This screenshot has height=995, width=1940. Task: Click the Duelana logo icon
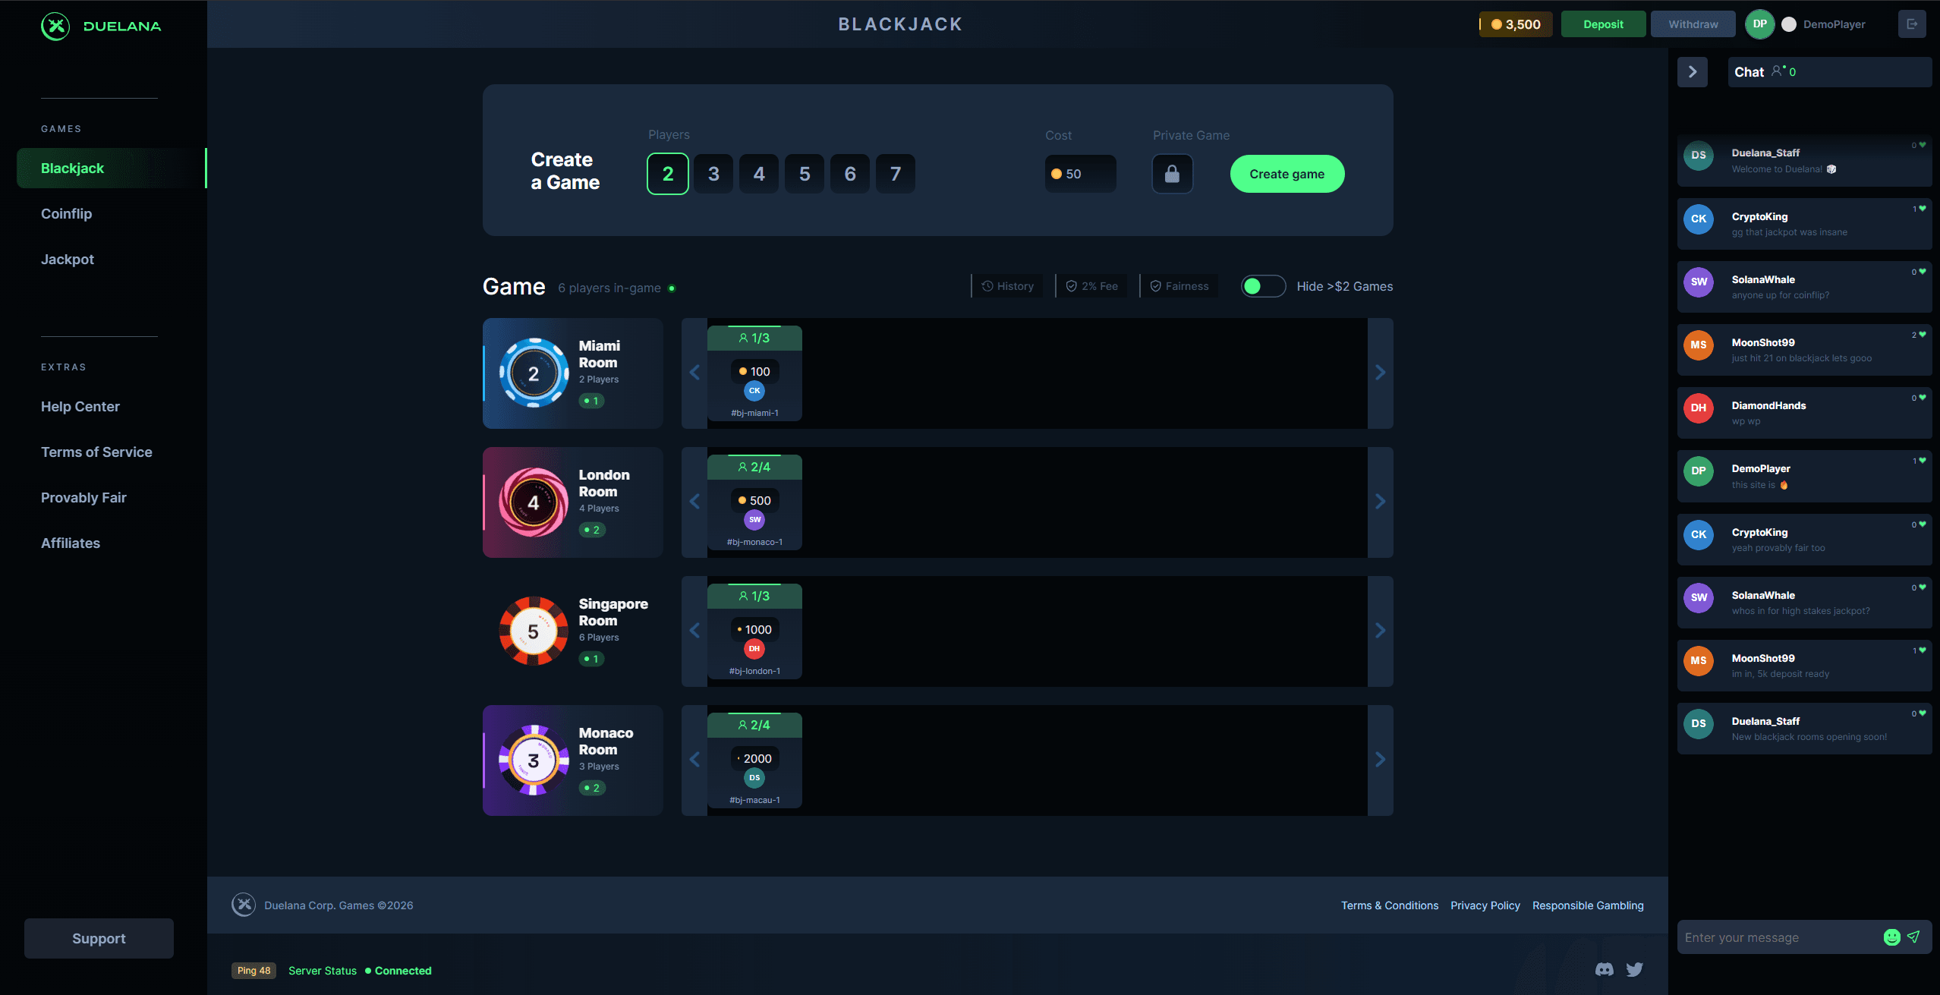pos(55,26)
